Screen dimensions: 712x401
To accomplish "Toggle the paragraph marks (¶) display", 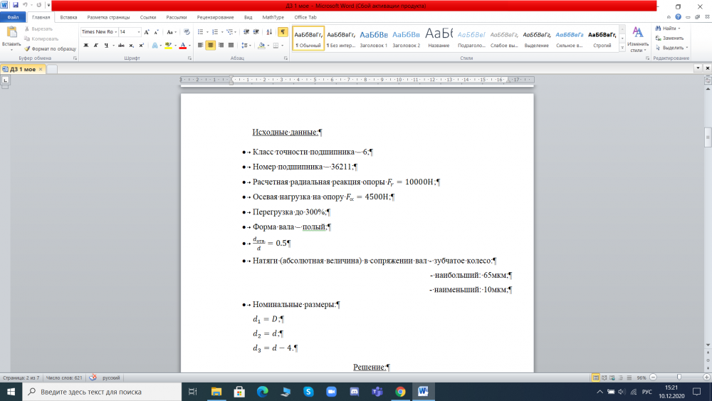I will tap(283, 32).
